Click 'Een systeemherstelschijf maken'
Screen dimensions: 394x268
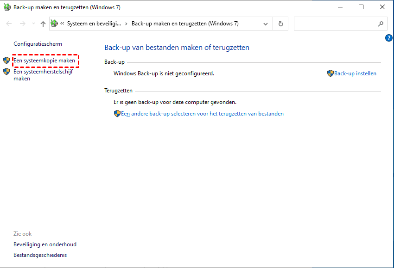click(43, 75)
